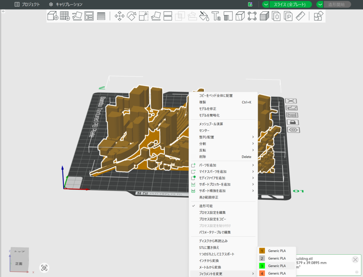Image resolution: width=363 pixels, height=277 pixels.
Task: Toggle the plate lock icon
Action: click(292, 123)
